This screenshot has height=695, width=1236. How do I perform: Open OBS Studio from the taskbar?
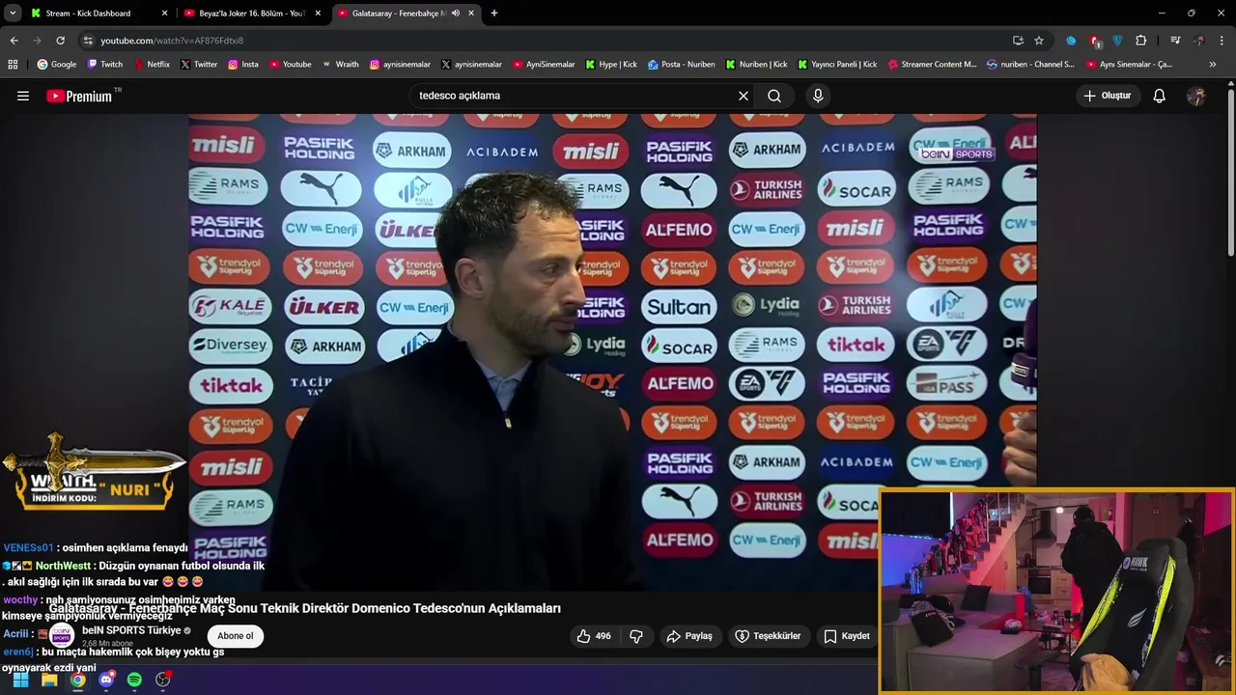[x=163, y=680]
